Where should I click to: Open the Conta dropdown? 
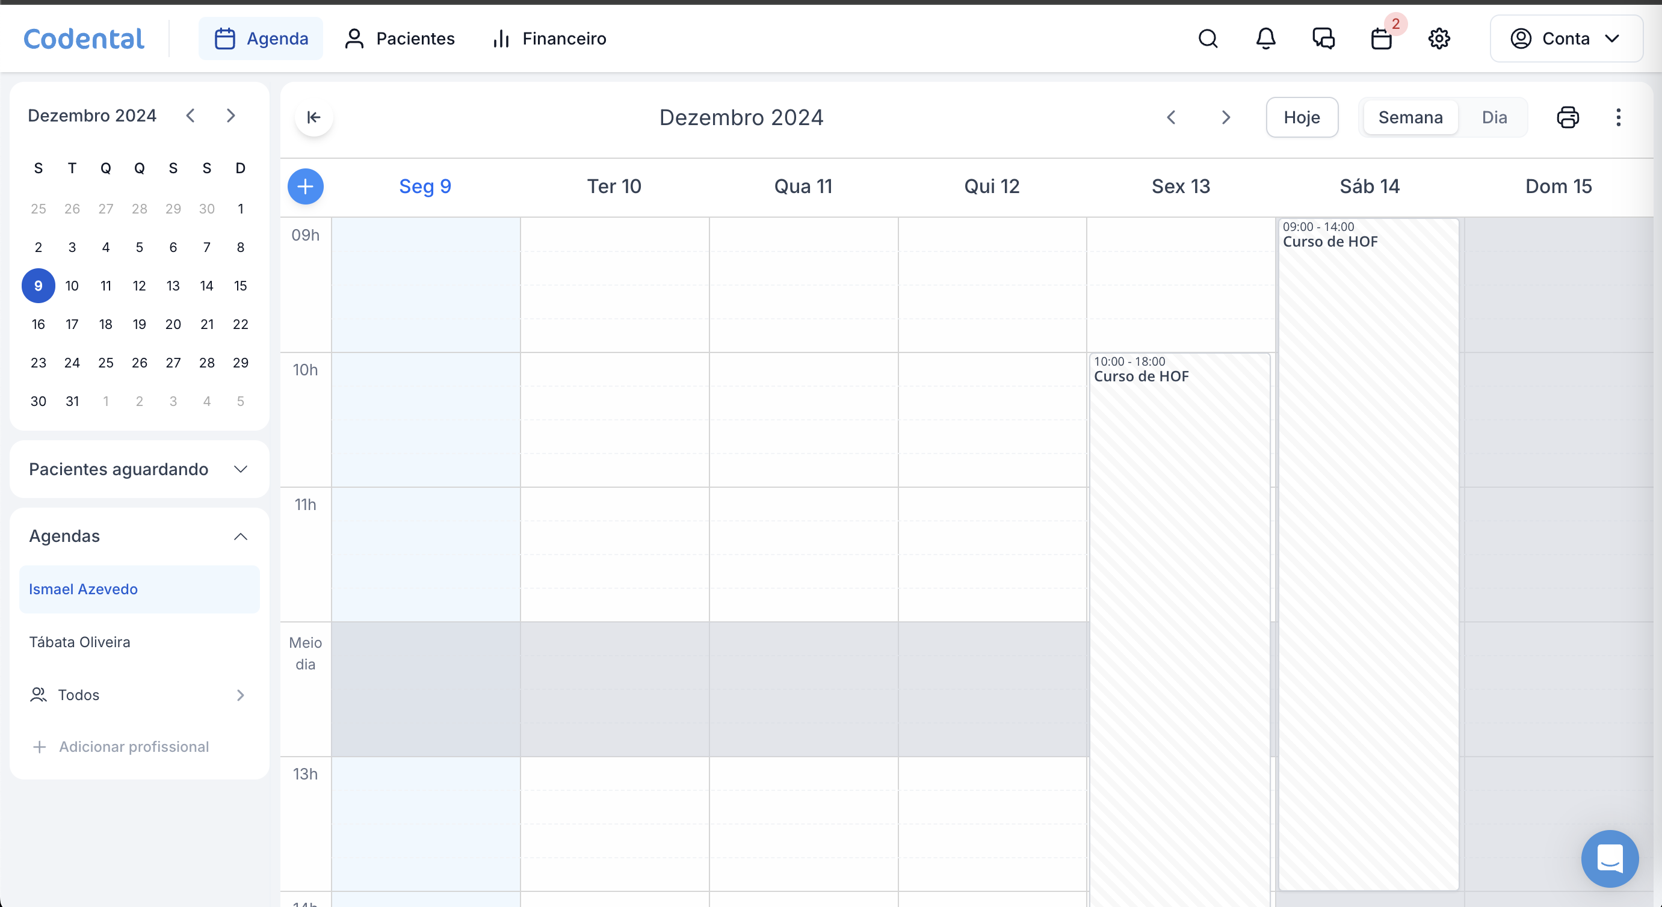point(1565,38)
